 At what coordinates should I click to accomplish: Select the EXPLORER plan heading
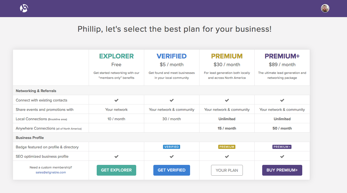(x=116, y=56)
